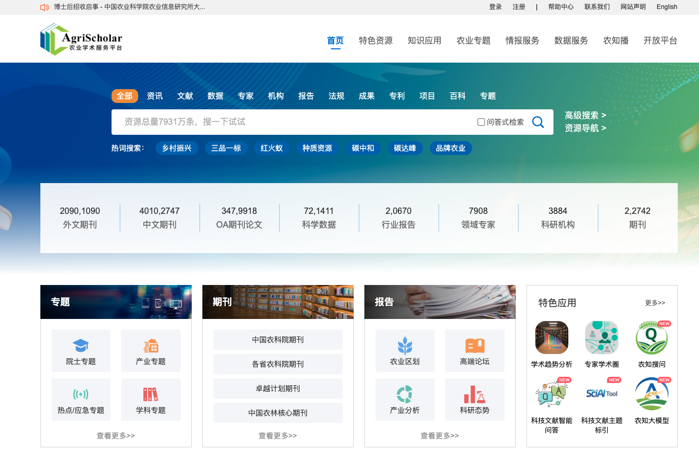The width and height of the screenshot is (699, 458).
Task: Open 中国农科院期刊 button
Action: click(278, 340)
